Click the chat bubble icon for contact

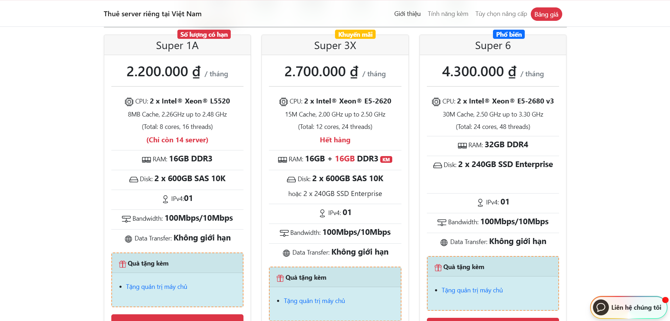(601, 308)
